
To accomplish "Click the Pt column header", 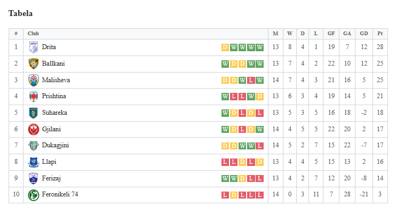I will tap(380, 34).
